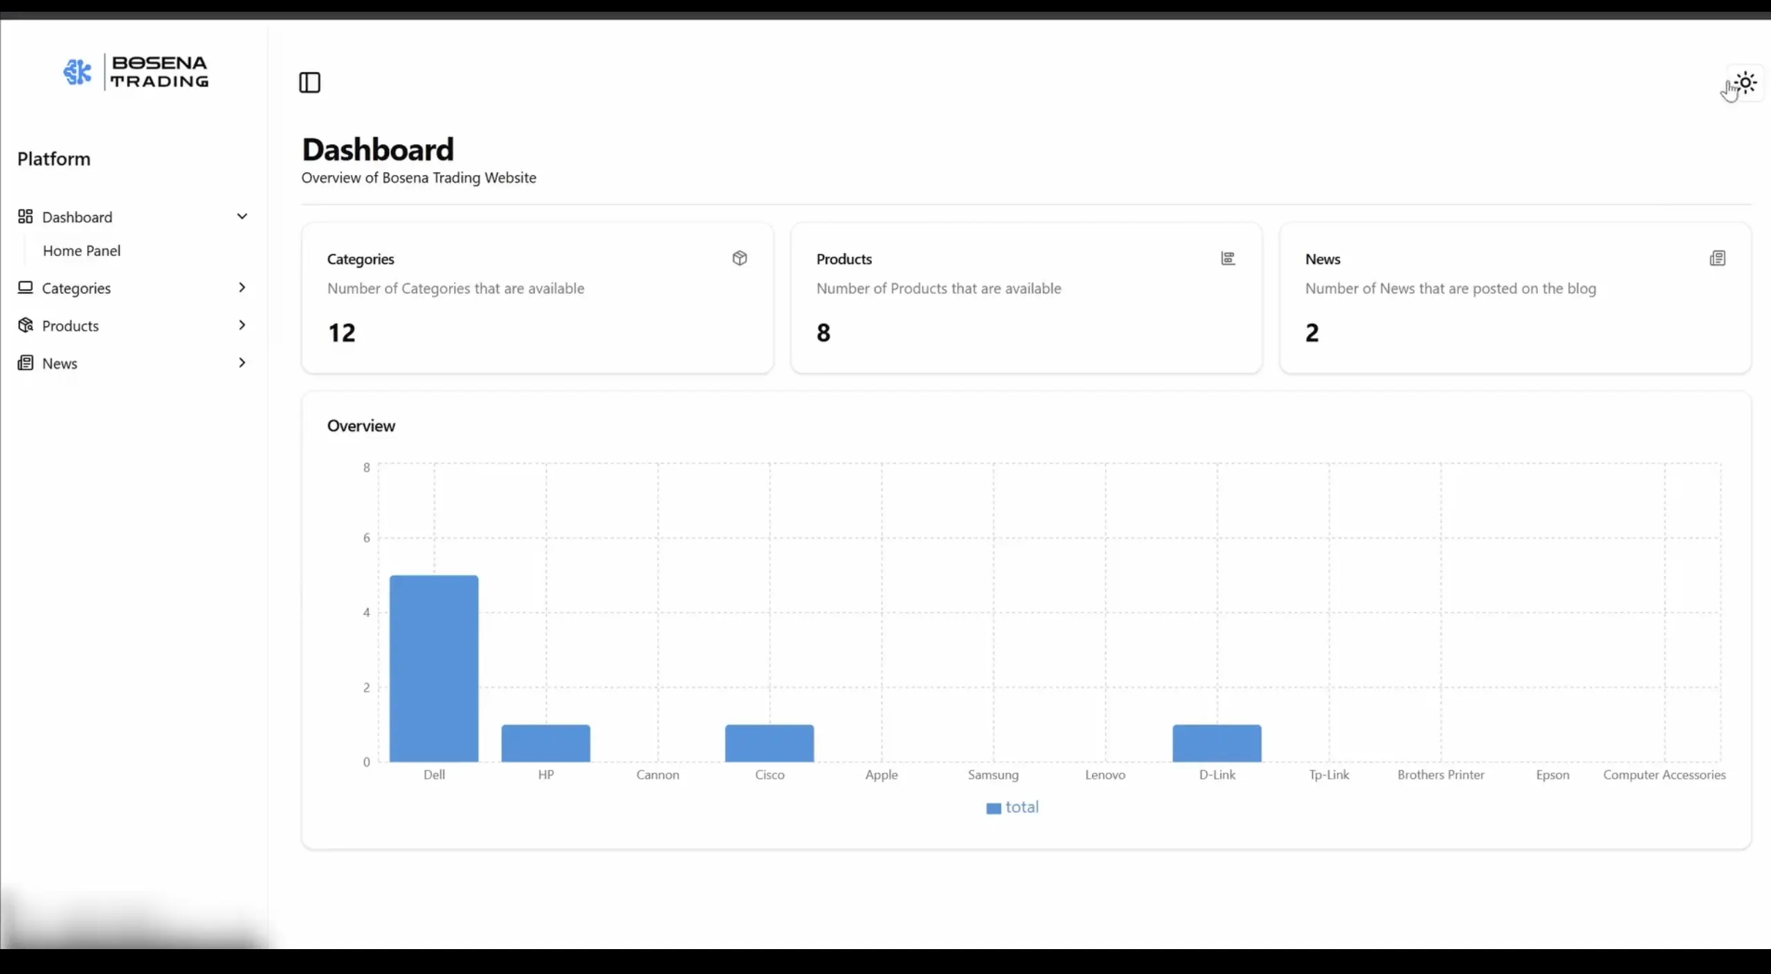Click the Dell axis label
The image size is (1771, 974).
(435, 775)
